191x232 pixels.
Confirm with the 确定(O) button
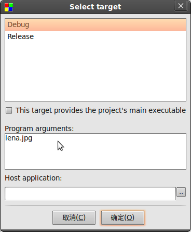(122, 217)
